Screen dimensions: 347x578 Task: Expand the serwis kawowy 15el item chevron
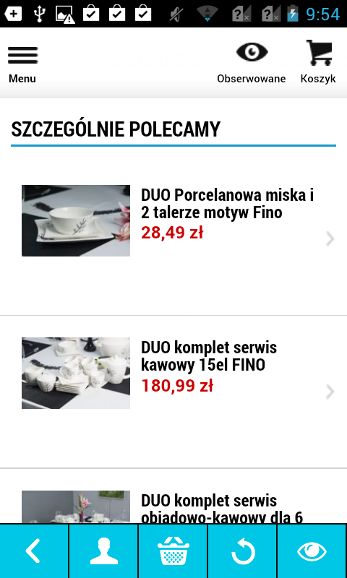tap(330, 392)
